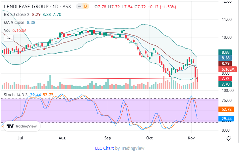Click the 6.163M volume label on axis
The height and width of the screenshot is (152, 240).
pyautogui.click(x=226, y=69)
